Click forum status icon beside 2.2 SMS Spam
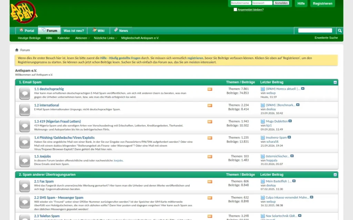The image size is (353, 220). click(24, 202)
